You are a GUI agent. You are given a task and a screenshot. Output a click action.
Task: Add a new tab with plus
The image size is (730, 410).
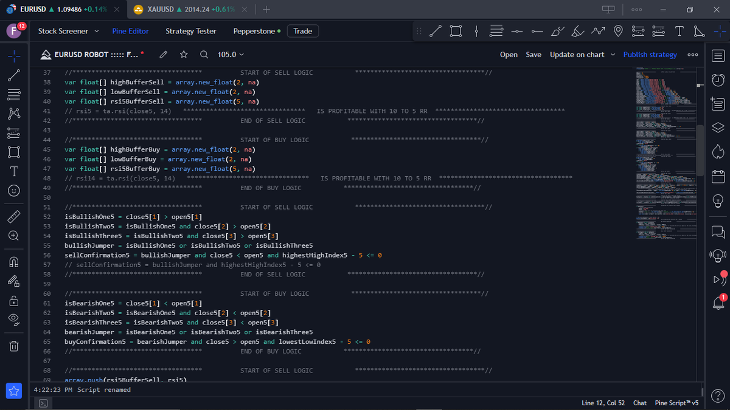pyautogui.click(x=266, y=10)
